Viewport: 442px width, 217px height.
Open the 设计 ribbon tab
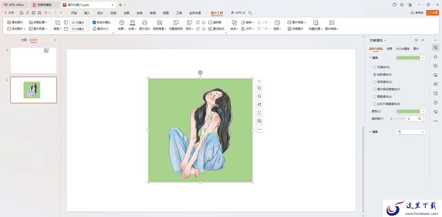tap(100, 13)
